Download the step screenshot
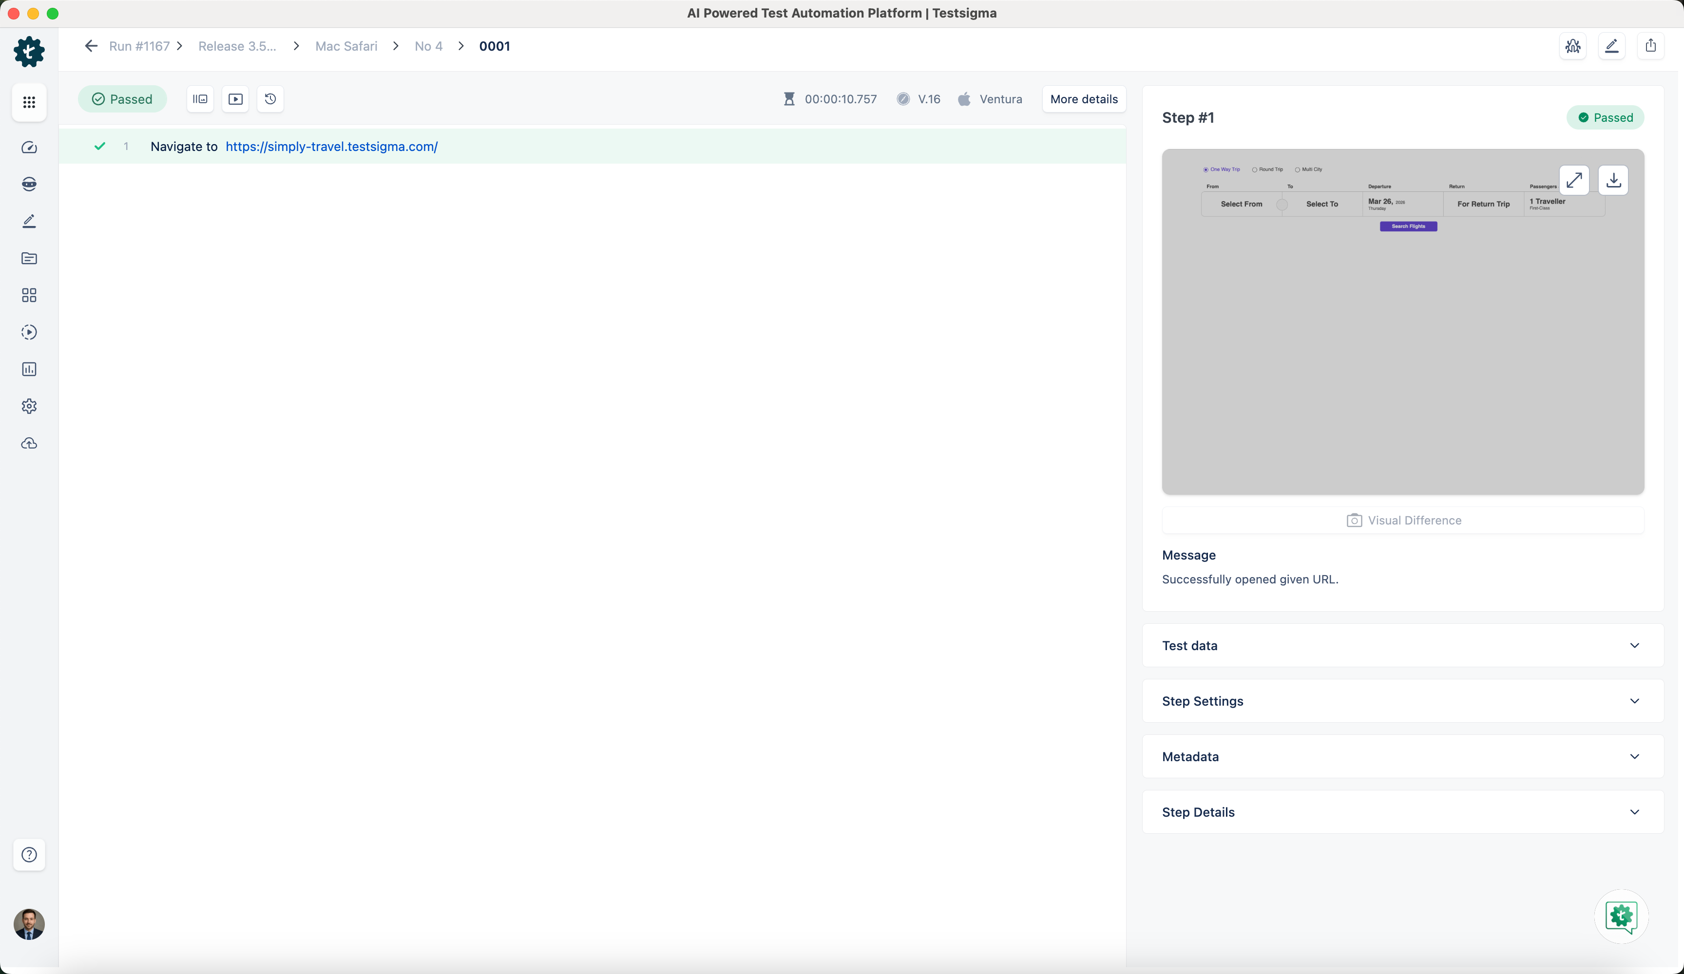The image size is (1684, 974). 1613,180
